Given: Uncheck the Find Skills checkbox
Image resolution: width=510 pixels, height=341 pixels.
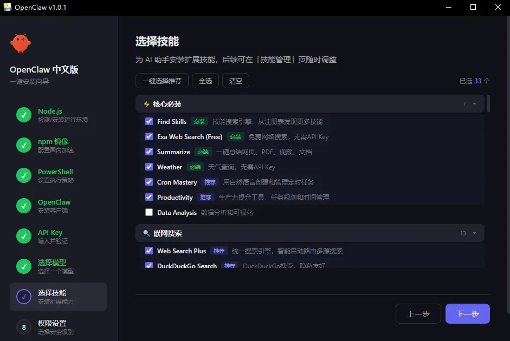Looking at the screenshot, I should [x=149, y=121].
